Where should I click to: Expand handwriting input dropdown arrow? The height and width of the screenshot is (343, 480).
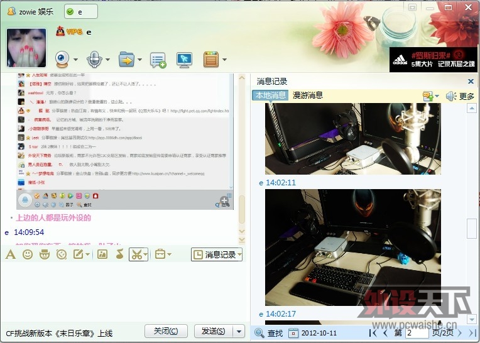tap(88, 254)
